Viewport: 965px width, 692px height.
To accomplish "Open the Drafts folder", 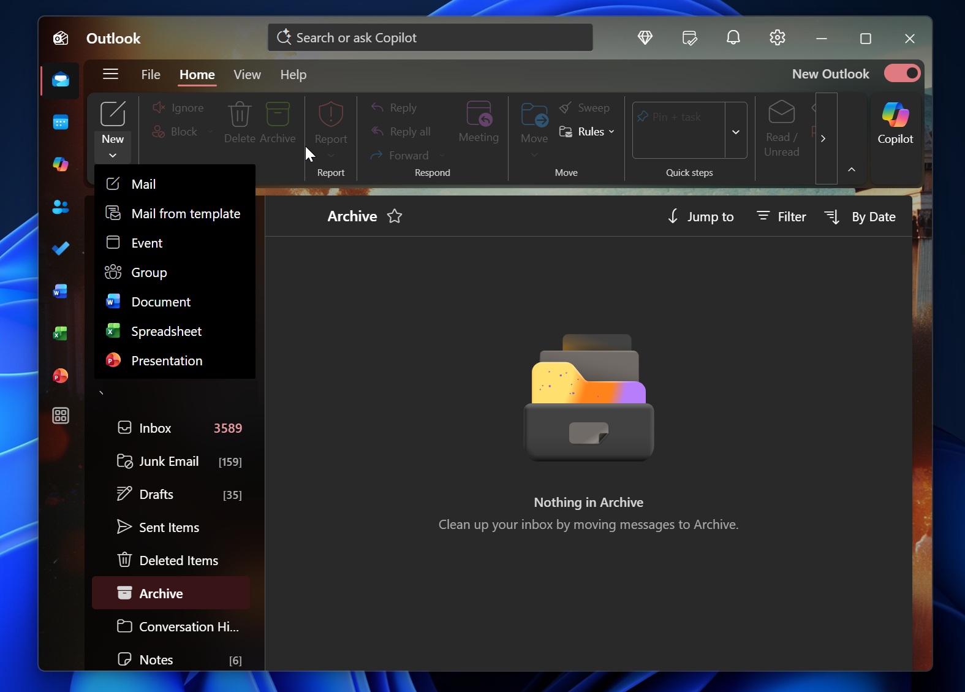I will coord(172,494).
